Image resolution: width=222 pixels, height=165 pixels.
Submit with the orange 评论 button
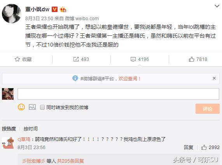[207, 109]
